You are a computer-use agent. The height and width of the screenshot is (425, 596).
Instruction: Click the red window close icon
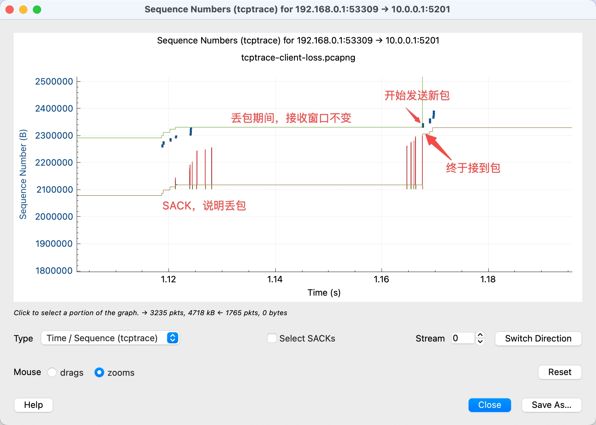click(x=10, y=10)
